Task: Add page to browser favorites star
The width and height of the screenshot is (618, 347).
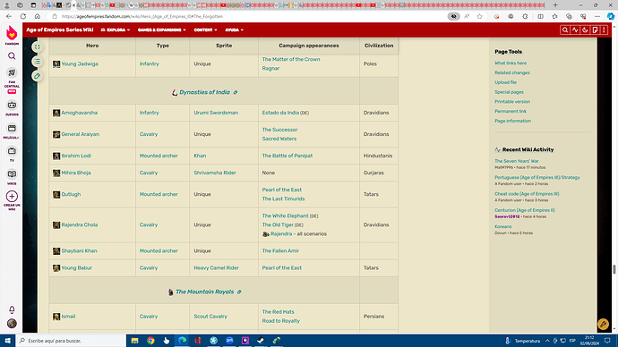Action: coord(479,16)
